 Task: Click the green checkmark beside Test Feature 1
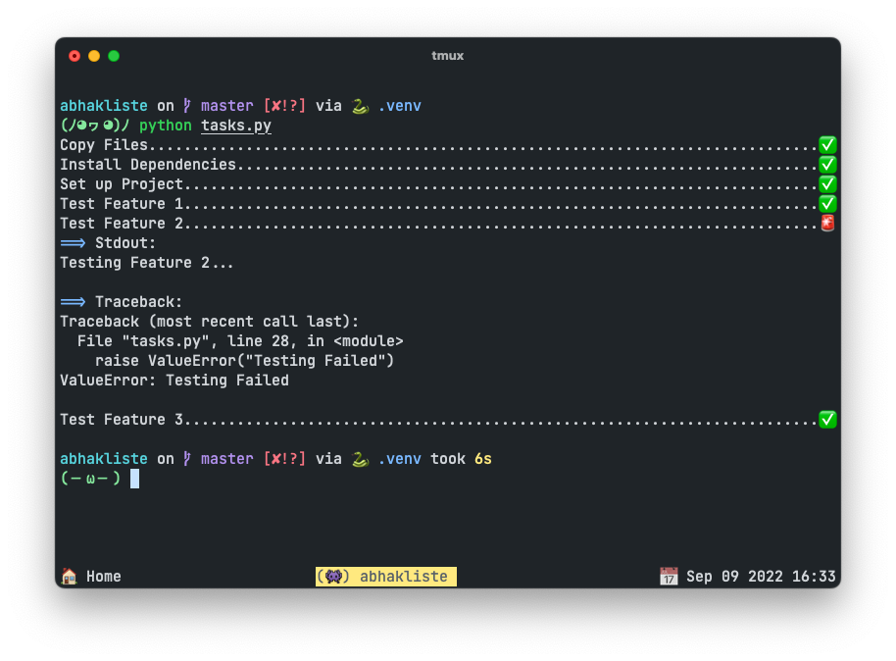827,204
